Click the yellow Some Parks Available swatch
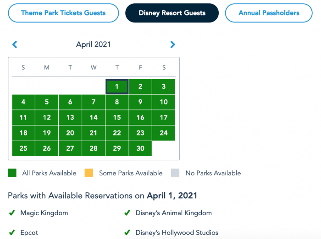 pyautogui.click(x=89, y=173)
